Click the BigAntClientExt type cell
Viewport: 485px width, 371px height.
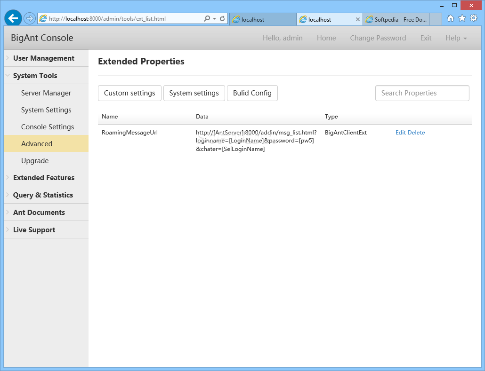coord(346,133)
